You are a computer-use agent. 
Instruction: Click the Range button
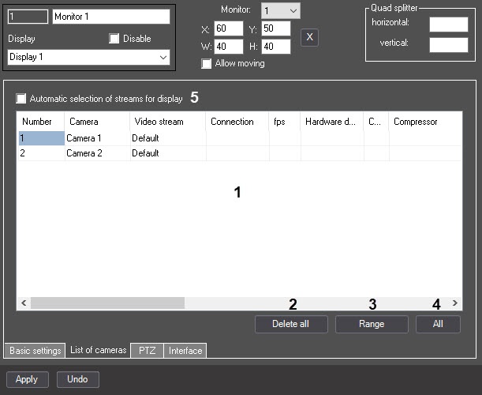pos(372,324)
